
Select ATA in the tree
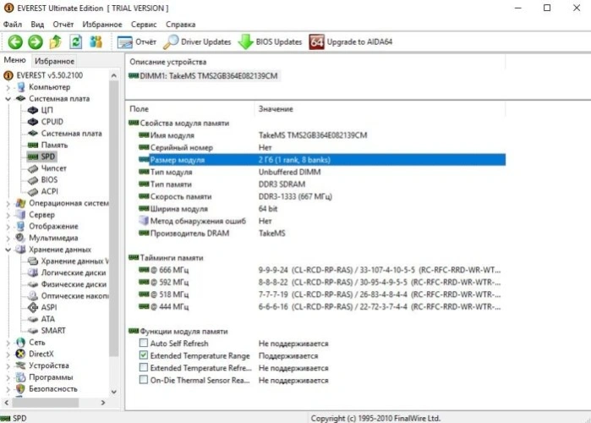(x=48, y=319)
